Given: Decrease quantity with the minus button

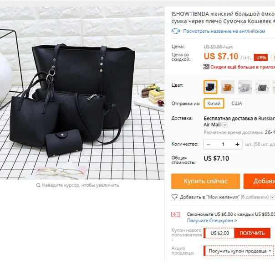Looking at the screenshot, I should pos(209,145).
